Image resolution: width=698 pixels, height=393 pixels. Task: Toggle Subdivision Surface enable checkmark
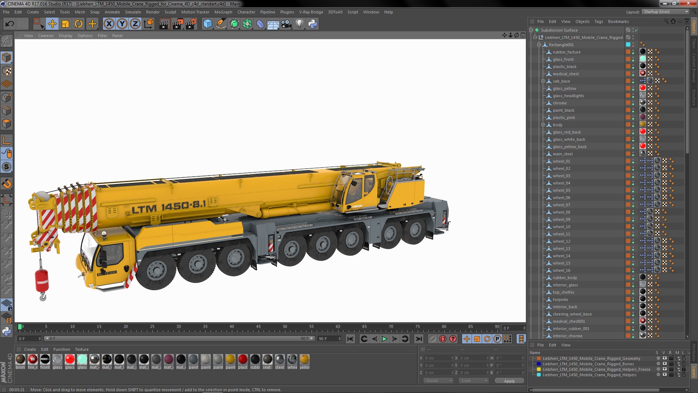point(637,30)
